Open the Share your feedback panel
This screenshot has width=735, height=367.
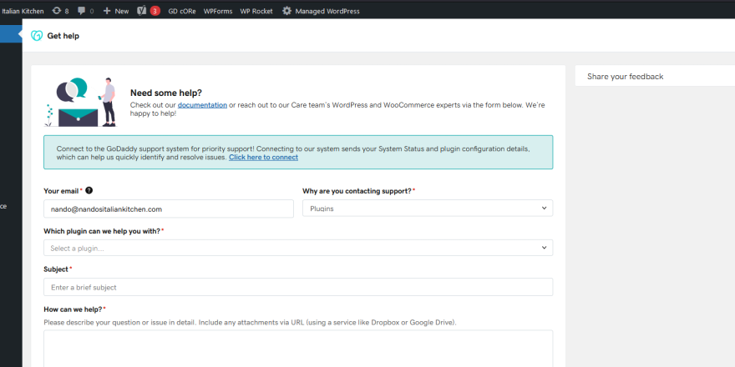pyautogui.click(x=655, y=76)
